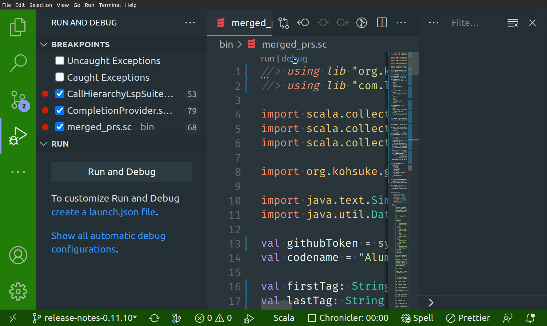
Task: Enable the Caught Exceptions breakpoint
Action: pyautogui.click(x=60, y=77)
